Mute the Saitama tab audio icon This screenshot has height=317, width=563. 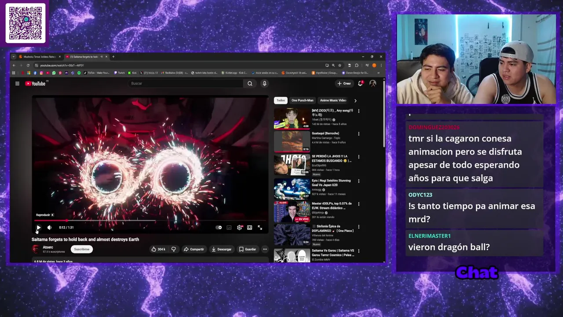(102, 57)
